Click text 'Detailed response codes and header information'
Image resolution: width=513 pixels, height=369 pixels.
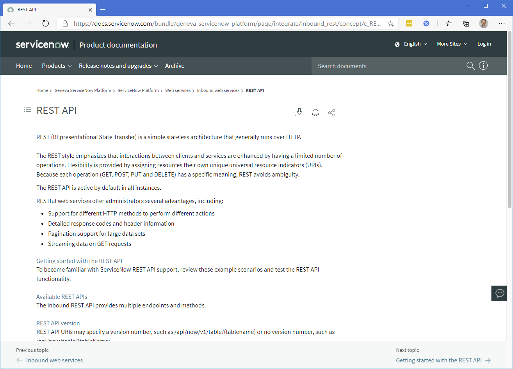click(111, 224)
